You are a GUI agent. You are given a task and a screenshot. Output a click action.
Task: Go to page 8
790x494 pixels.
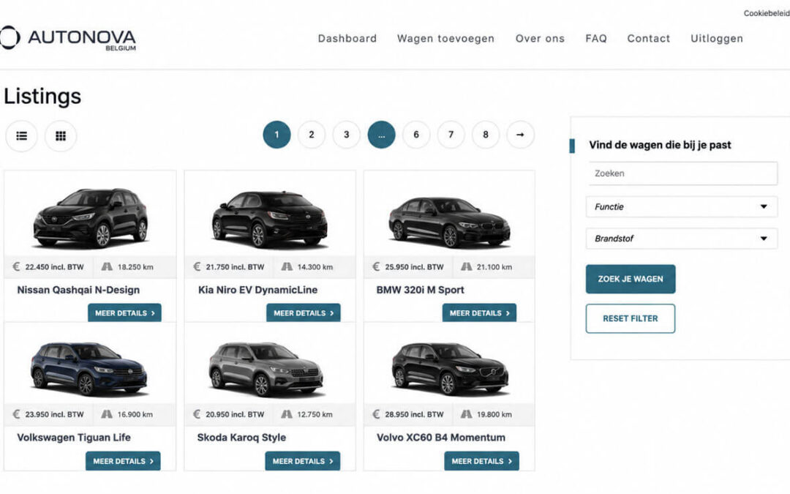[486, 135]
